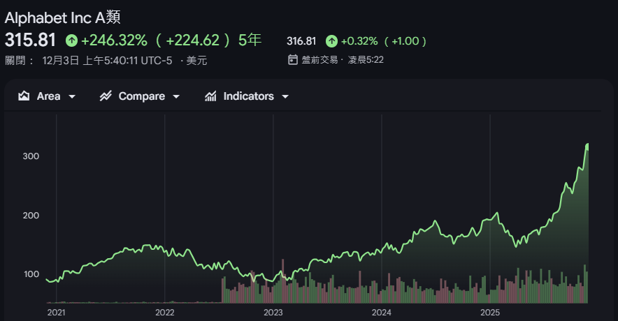Click the Compare trend-lines icon
The image size is (618, 321).
106,96
